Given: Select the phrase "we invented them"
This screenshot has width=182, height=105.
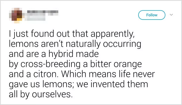Looking at the screenshot, I should [112, 84].
